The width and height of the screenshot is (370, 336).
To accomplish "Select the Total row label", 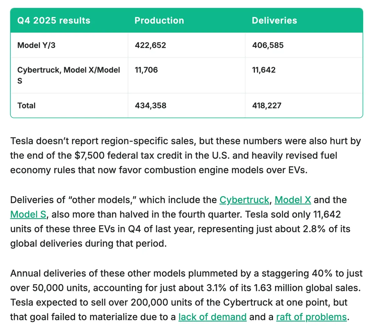I will (27, 105).
